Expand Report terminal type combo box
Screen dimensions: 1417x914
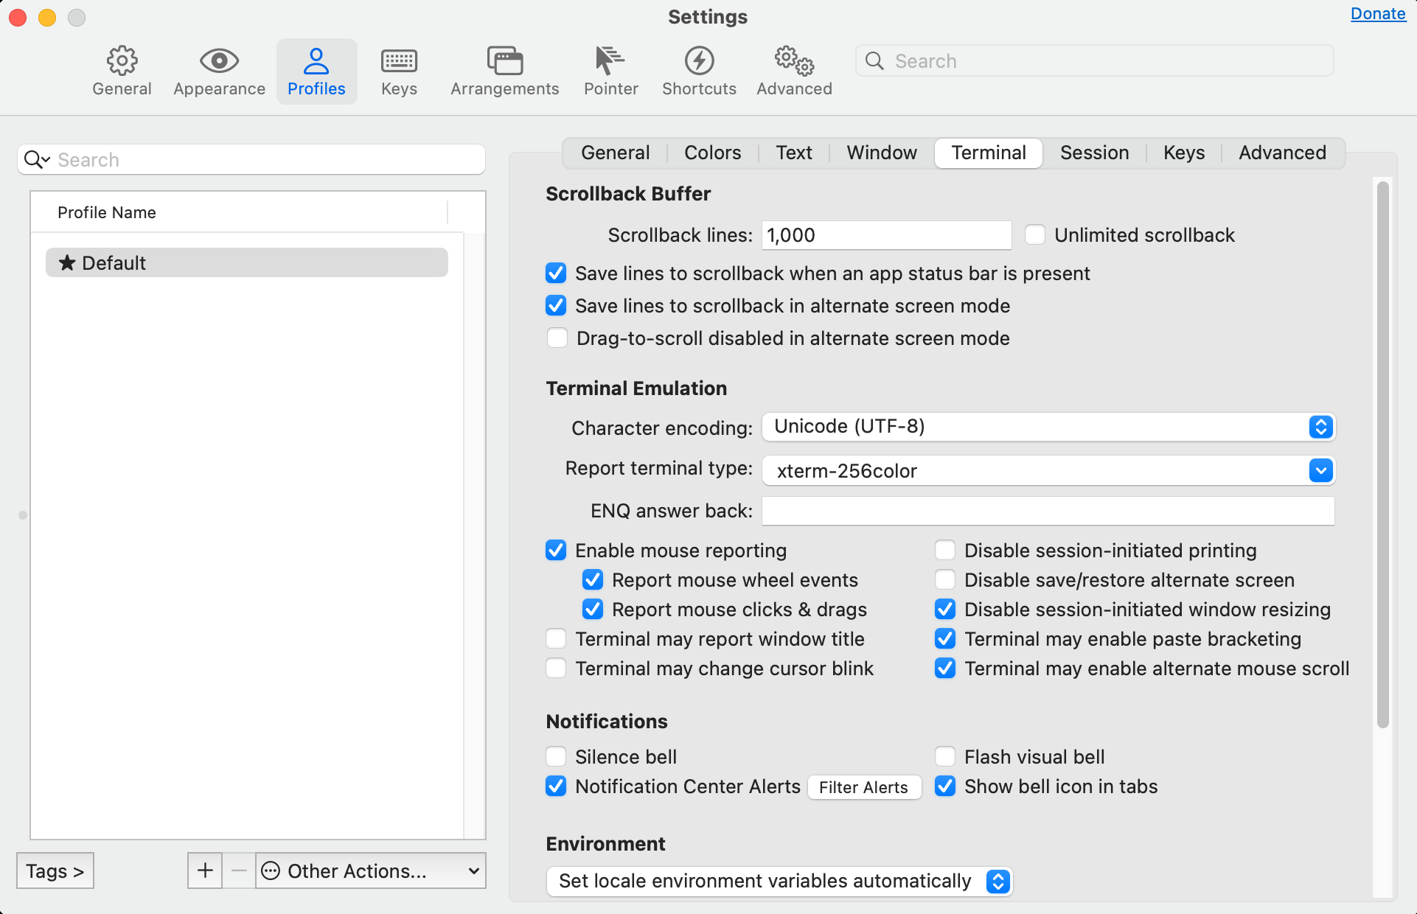[x=1320, y=470]
